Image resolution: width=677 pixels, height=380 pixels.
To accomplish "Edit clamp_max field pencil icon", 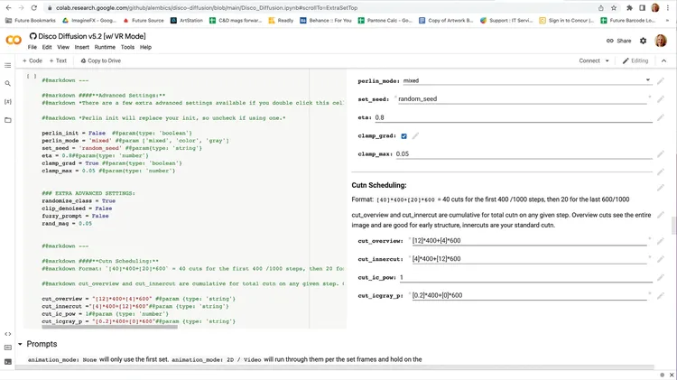I will [x=661, y=154].
